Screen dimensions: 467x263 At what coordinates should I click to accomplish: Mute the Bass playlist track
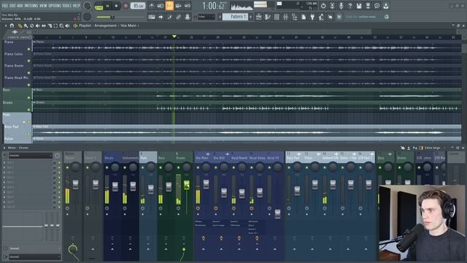pyautogui.click(x=29, y=97)
